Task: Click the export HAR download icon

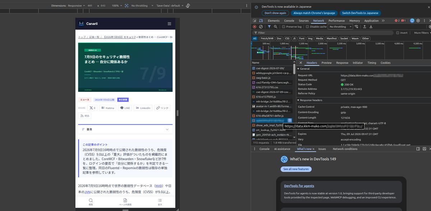Action: [x=371, y=27]
